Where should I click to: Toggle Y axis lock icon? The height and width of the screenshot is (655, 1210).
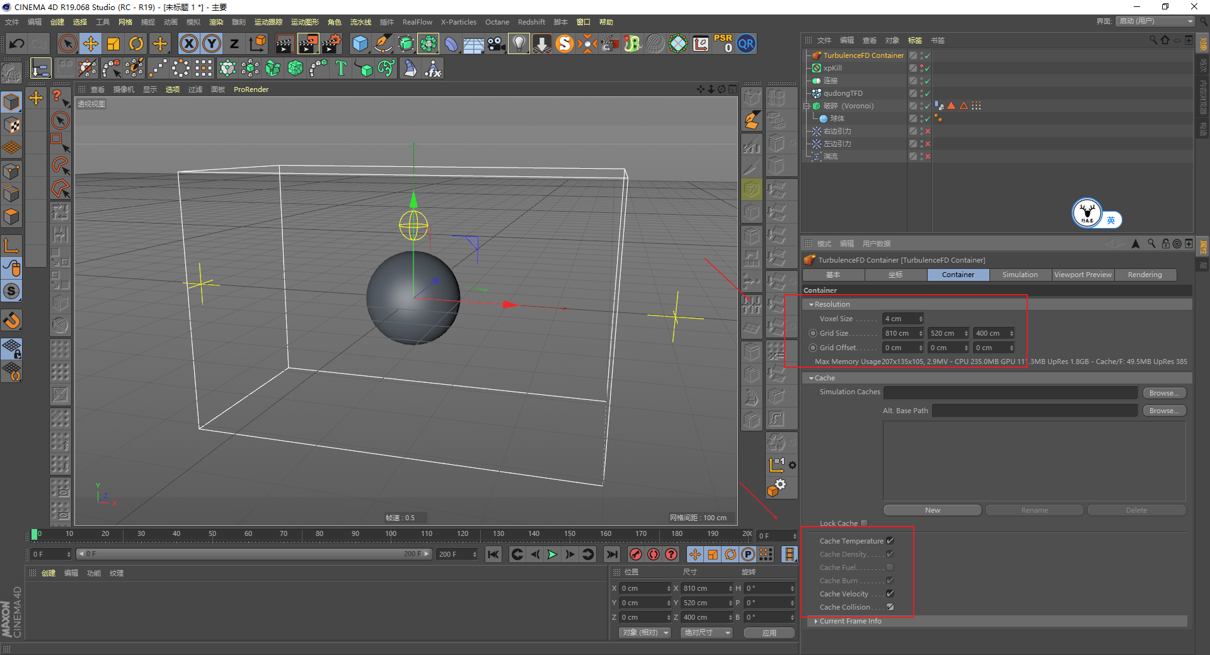pos(212,43)
